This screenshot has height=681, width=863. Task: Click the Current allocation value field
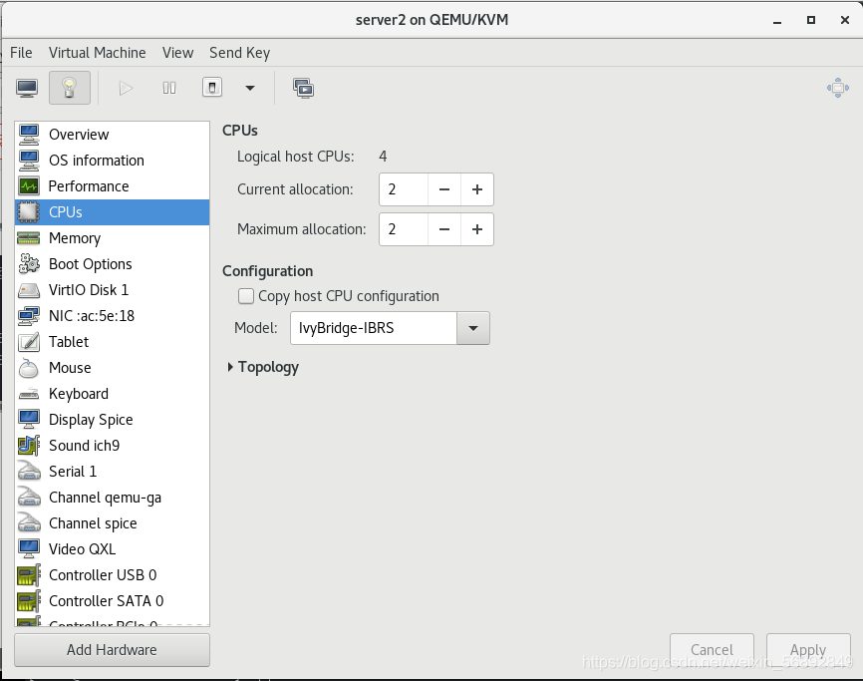coord(404,189)
